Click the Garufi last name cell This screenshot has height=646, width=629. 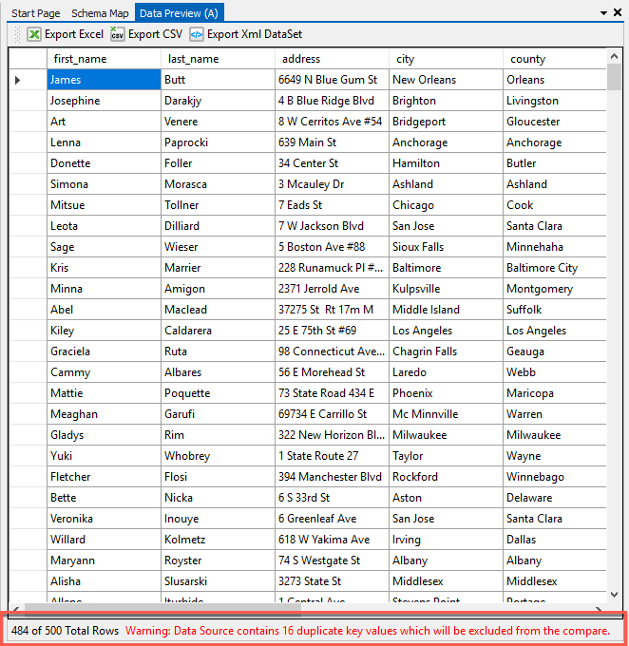218,414
